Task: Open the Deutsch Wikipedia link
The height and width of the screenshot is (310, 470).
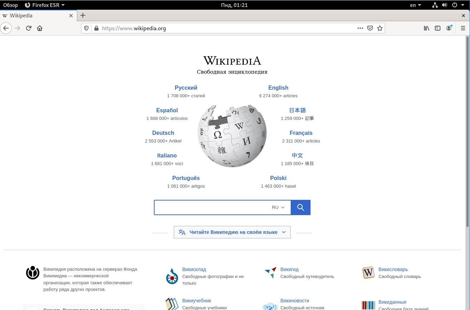Action: (x=163, y=133)
